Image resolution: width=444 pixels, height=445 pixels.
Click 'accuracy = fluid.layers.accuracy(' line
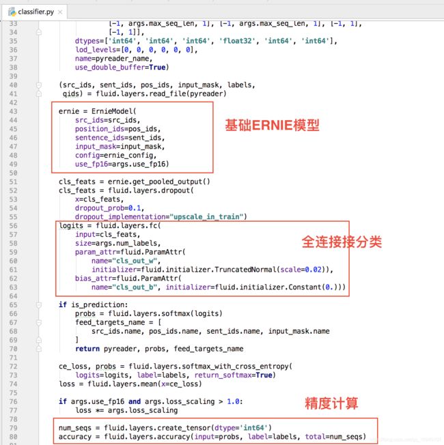[212, 437]
